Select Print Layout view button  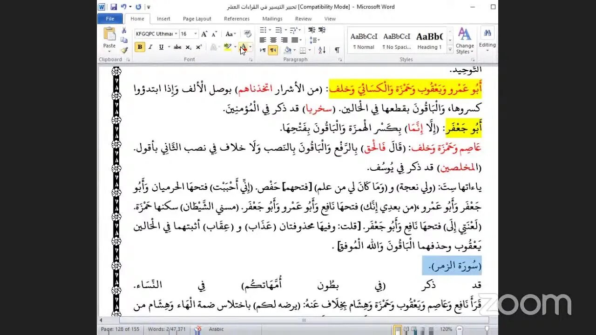pos(398,329)
